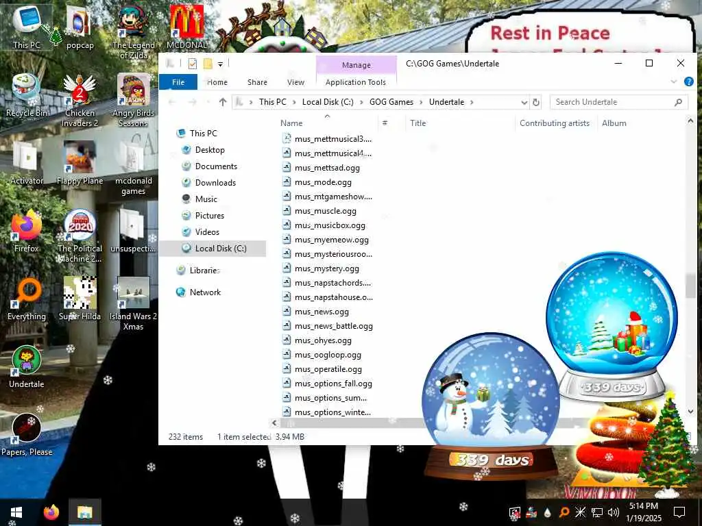This screenshot has height=526, width=702.
Task: Select the file mus_muscle.ogg
Action: tap(326, 211)
